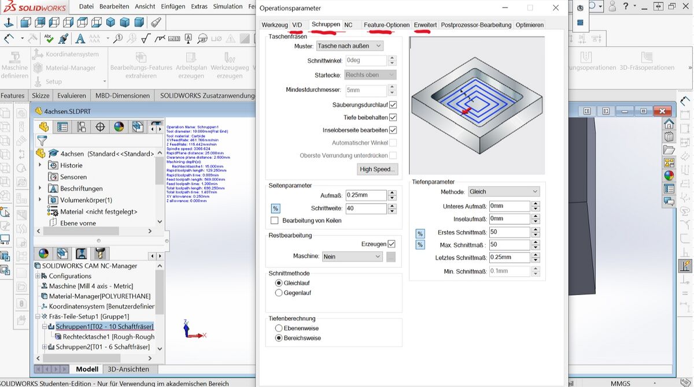Open the SOLIDWORKS CAM tool tree tab
This screenshot has height=387, width=694.
coord(101,254)
